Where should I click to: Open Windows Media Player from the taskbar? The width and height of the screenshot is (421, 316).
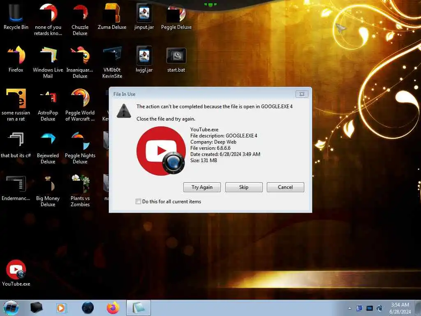click(61, 308)
